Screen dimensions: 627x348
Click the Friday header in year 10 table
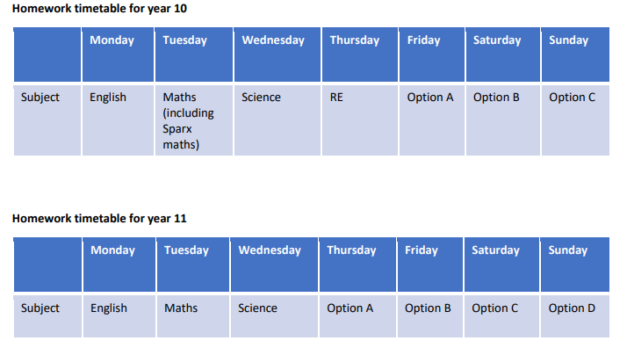tap(432, 54)
